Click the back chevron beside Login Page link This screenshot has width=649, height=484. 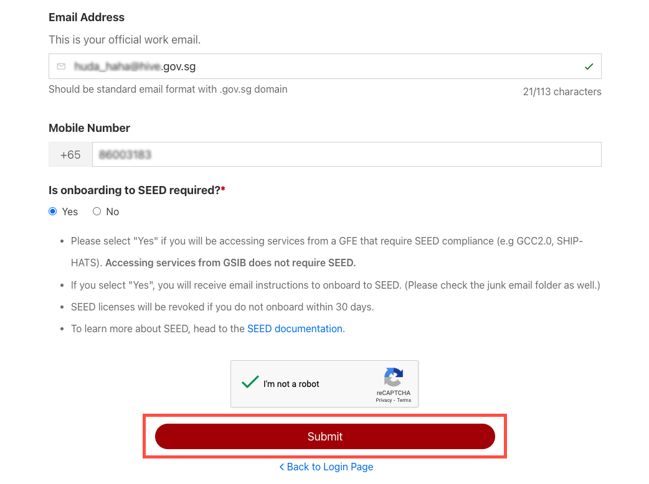pos(282,467)
